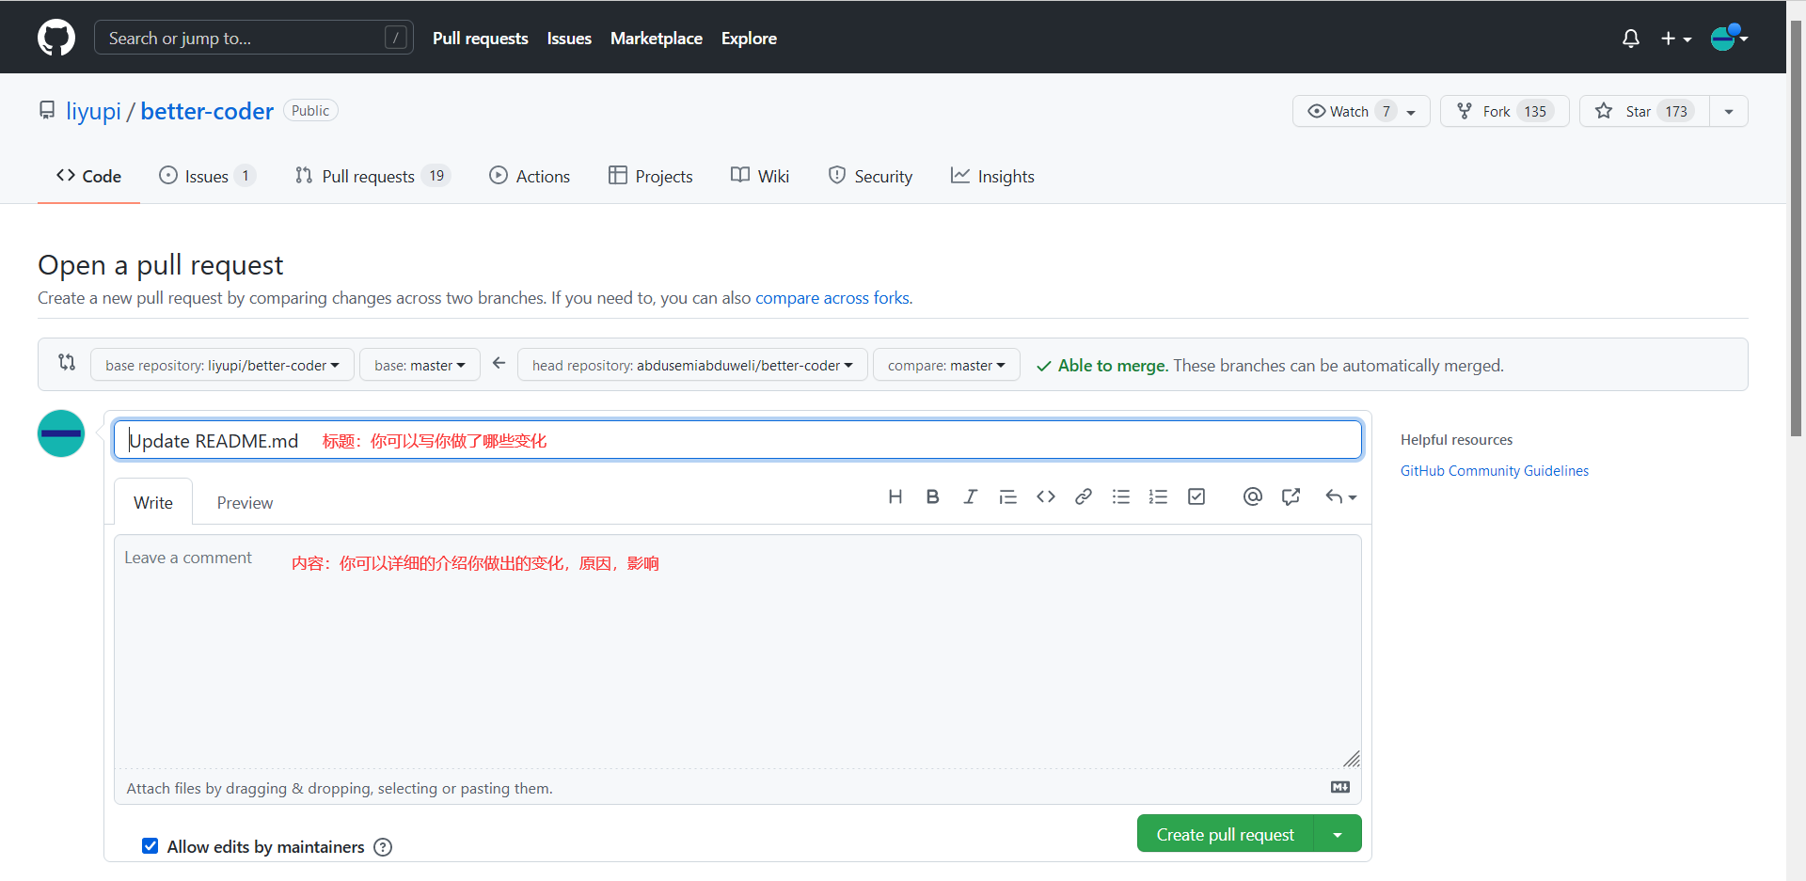Viewport: 1806px width, 881px height.
Task: Reference an issue or pull request
Action: 1291,496
